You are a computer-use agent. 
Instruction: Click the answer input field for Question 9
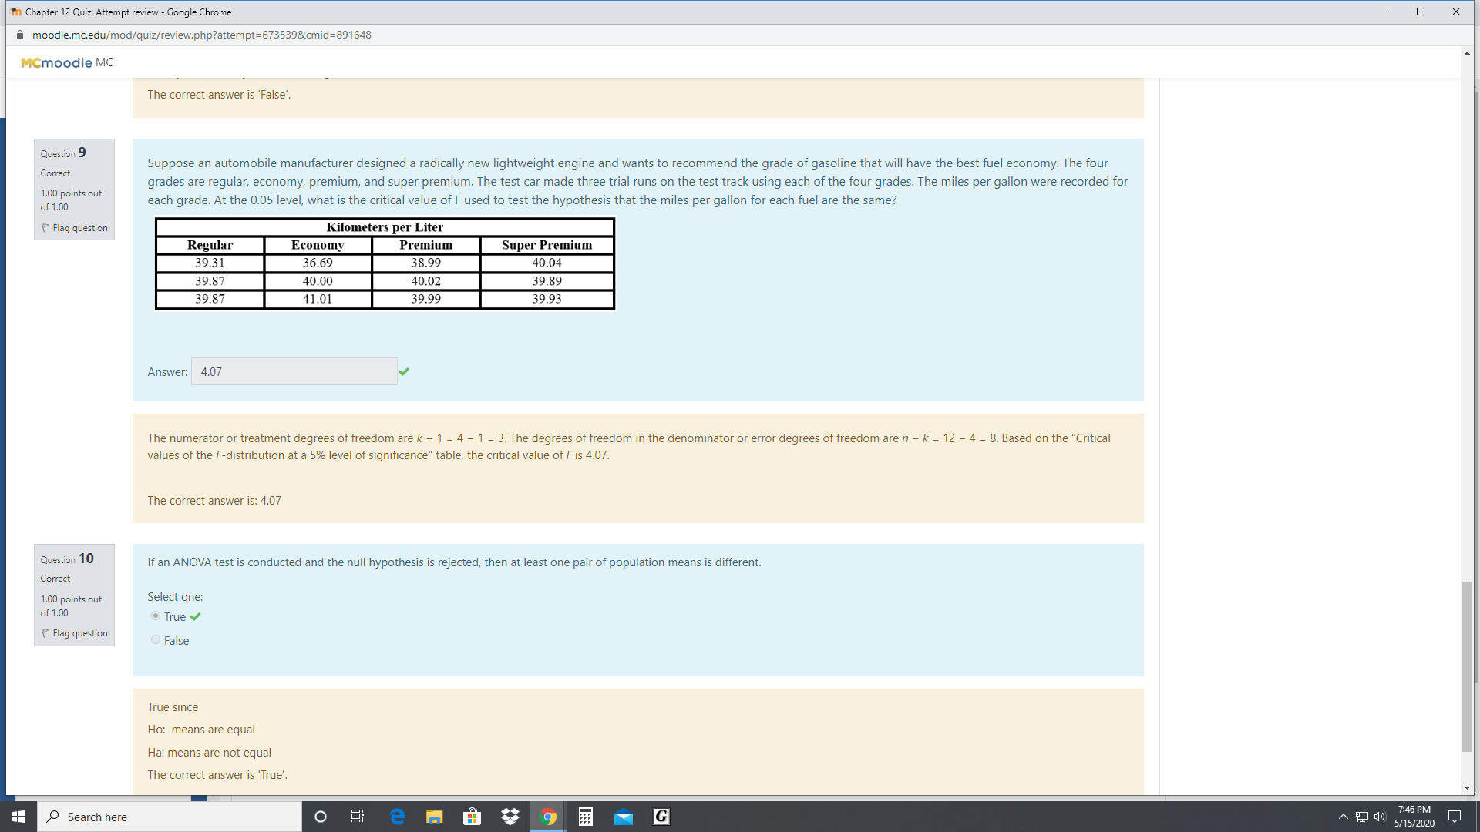click(293, 371)
